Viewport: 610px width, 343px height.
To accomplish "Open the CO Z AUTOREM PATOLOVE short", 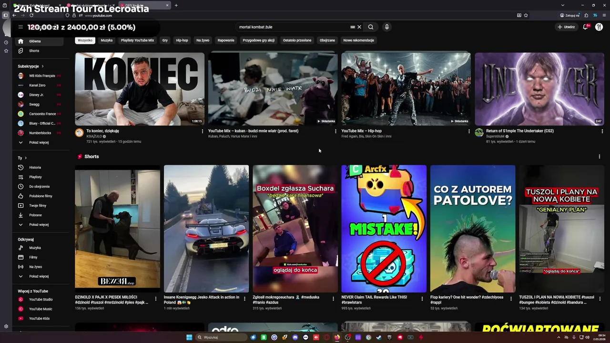I will [473, 229].
